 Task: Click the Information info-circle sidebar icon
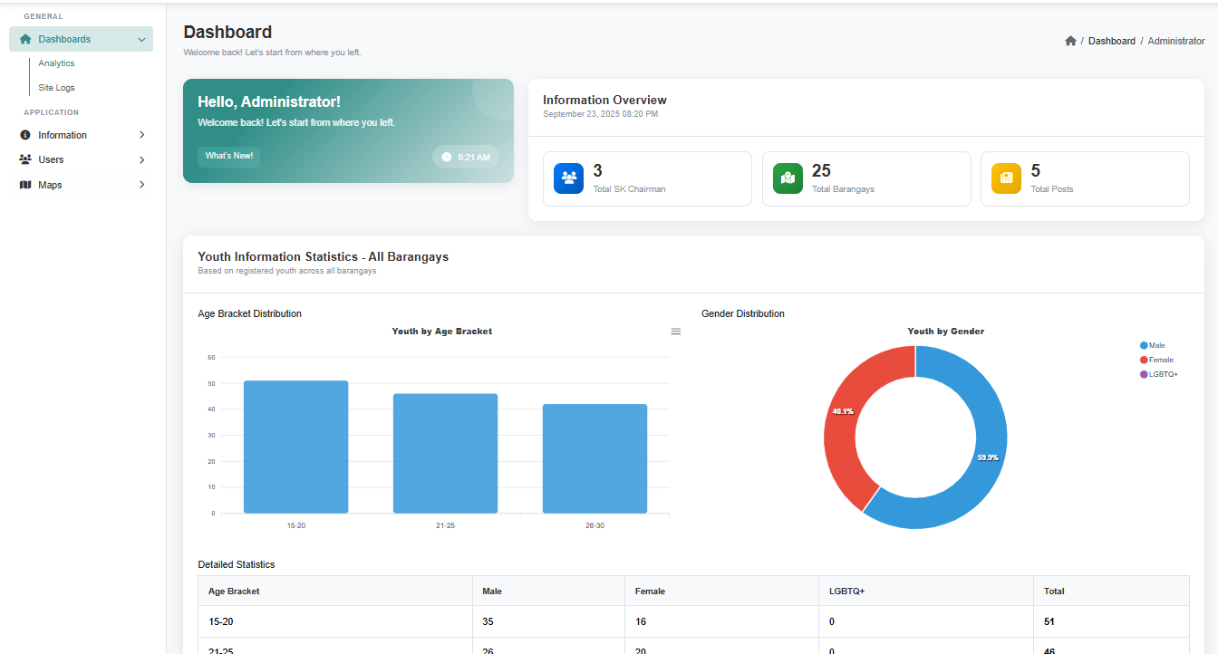click(x=25, y=135)
